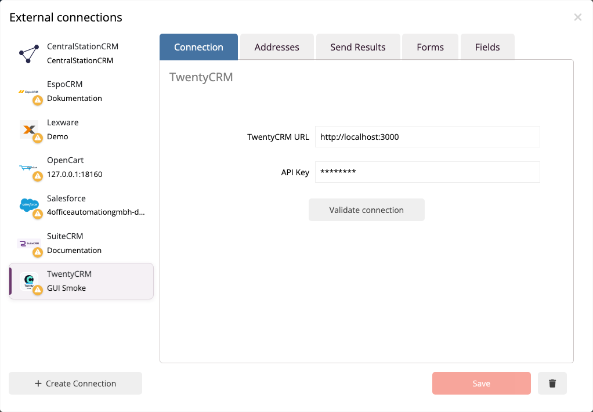The width and height of the screenshot is (593, 412).
Task: Open the Fields tab
Action: [487, 47]
